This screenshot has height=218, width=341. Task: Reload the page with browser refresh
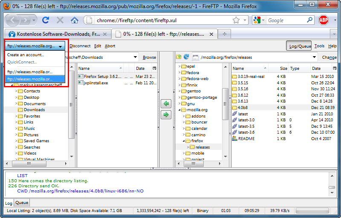(x=46, y=20)
